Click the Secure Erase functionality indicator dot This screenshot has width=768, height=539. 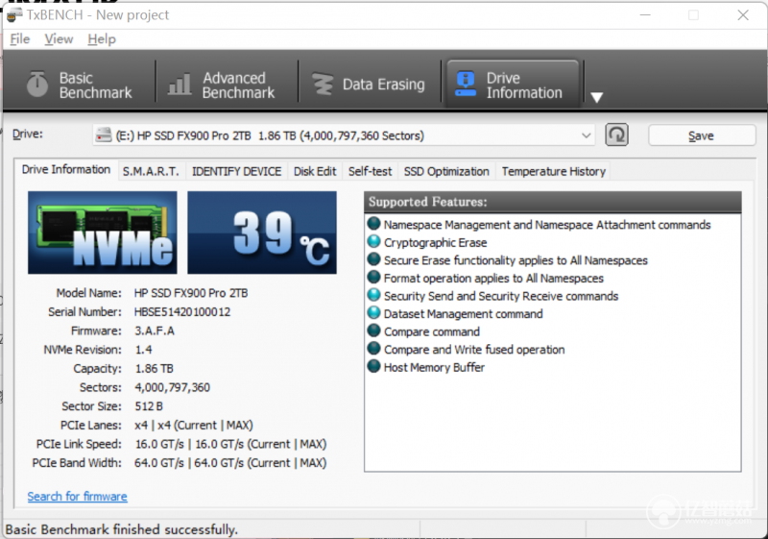[373, 259]
